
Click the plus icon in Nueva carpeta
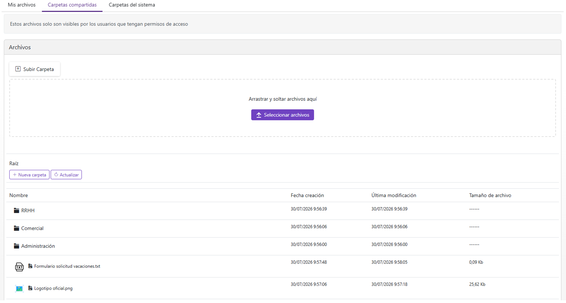click(x=15, y=175)
